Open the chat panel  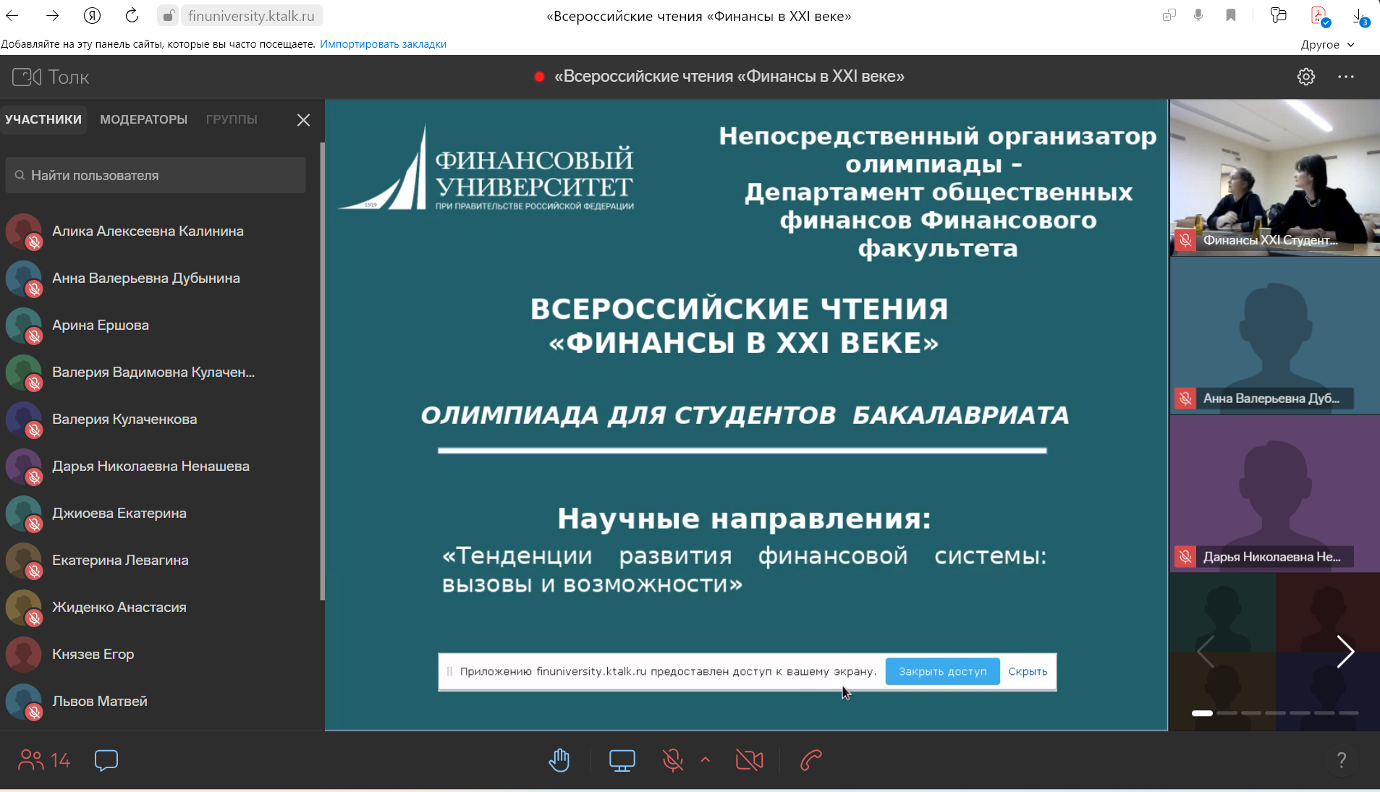[x=106, y=760]
